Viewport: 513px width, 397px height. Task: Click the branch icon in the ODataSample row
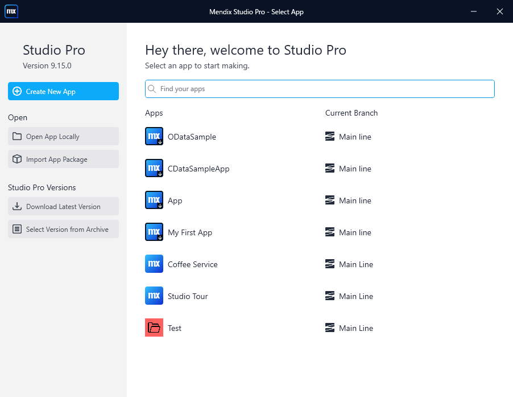click(330, 136)
